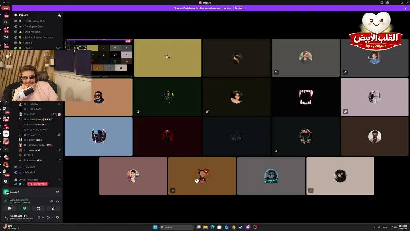Click the OMAR MALLEK user profile area
Screen dimensions: 410x231
click(x=19, y=217)
